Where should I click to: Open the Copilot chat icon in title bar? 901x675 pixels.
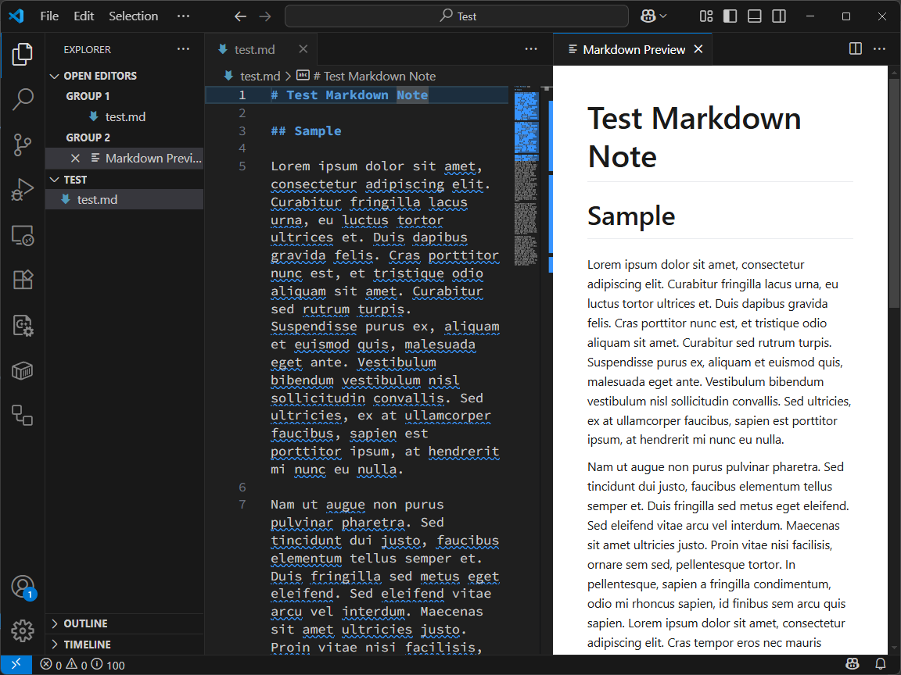tap(648, 16)
